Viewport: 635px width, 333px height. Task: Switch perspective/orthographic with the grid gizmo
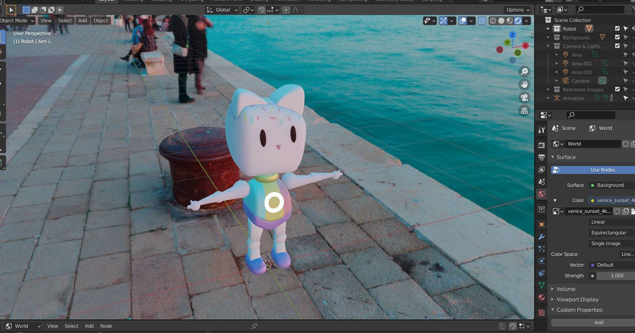coord(524,111)
